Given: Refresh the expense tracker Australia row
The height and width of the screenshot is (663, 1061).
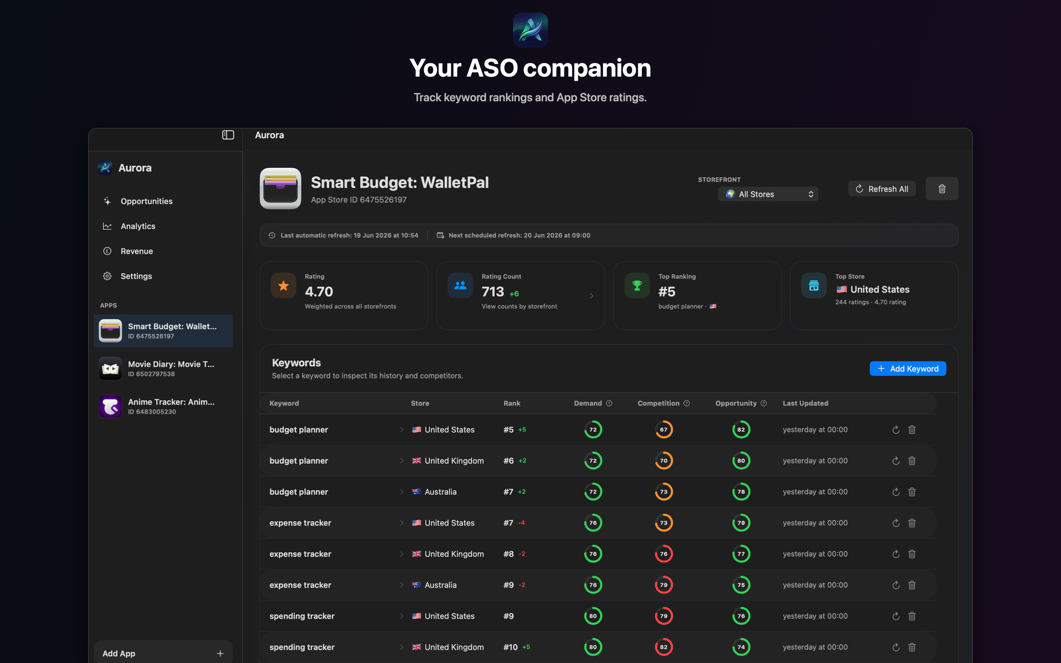Looking at the screenshot, I should click(x=896, y=585).
